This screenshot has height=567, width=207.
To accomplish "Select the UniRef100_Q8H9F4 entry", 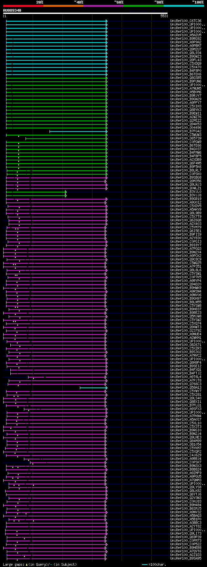I will (186, 363).
